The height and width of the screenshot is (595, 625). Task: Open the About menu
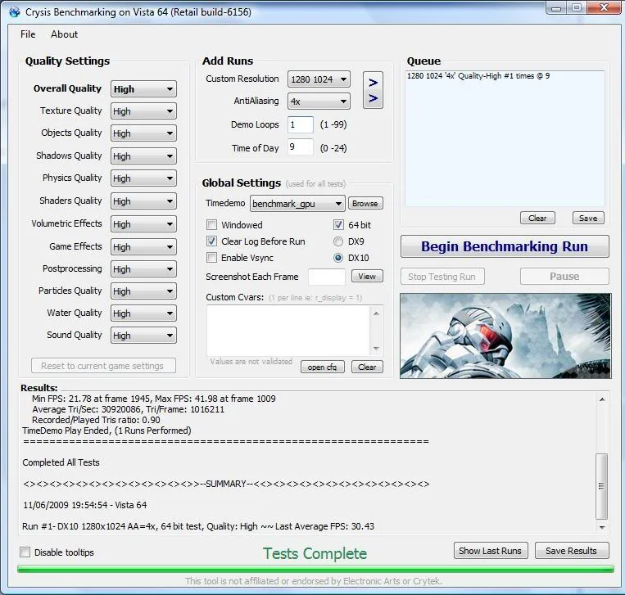point(64,34)
